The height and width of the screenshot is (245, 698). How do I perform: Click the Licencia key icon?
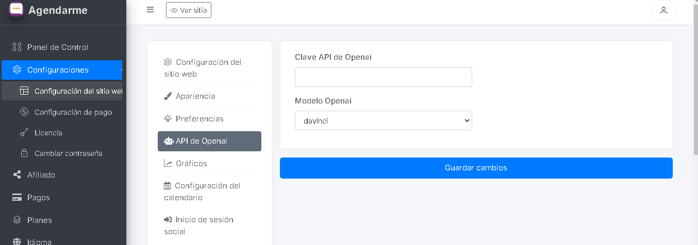tap(24, 133)
